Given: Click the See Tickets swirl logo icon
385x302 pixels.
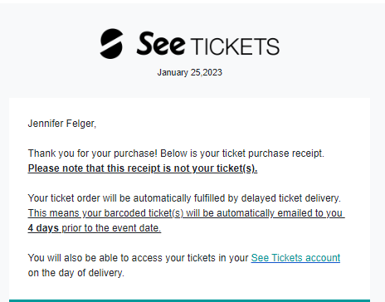Looking at the screenshot, I should 111,44.
